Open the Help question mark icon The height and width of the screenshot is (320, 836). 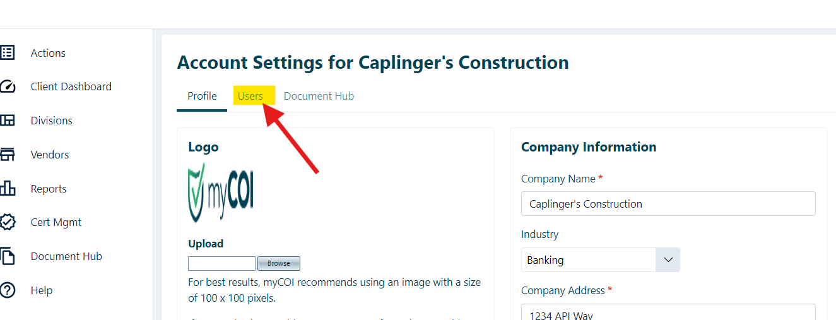pos(7,290)
